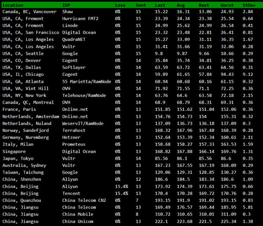Click 'USA, CA, Seattle' location text
This screenshot has width=263, height=226.
23,53
